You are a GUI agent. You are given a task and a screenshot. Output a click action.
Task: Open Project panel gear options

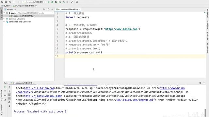49,9
